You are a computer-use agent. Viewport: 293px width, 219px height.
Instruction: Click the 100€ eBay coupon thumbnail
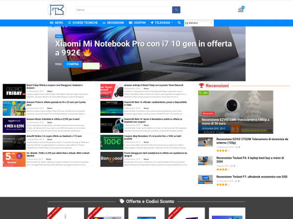point(112,142)
